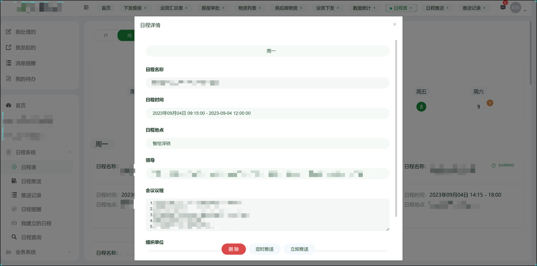The height and width of the screenshot is (266, 537).
Task: Click the 立即推送 button
Action: click(299, 249)
